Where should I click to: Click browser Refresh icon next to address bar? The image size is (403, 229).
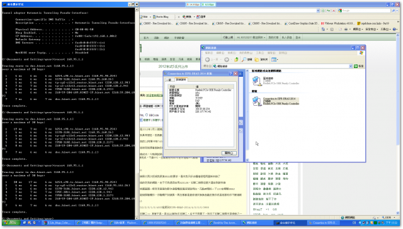(x=328, y=11)
